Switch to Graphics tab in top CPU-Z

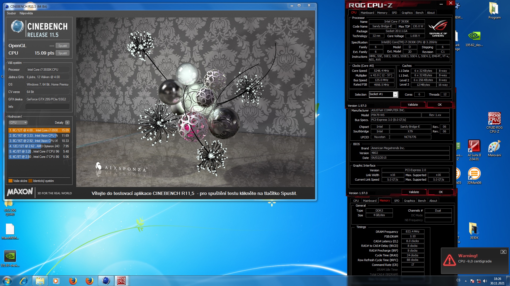pos(407,13)
